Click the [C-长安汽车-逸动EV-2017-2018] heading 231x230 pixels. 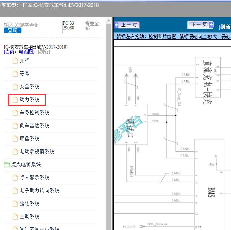(36, 47)
